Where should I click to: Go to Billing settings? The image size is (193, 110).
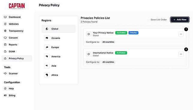coord(17,95)
